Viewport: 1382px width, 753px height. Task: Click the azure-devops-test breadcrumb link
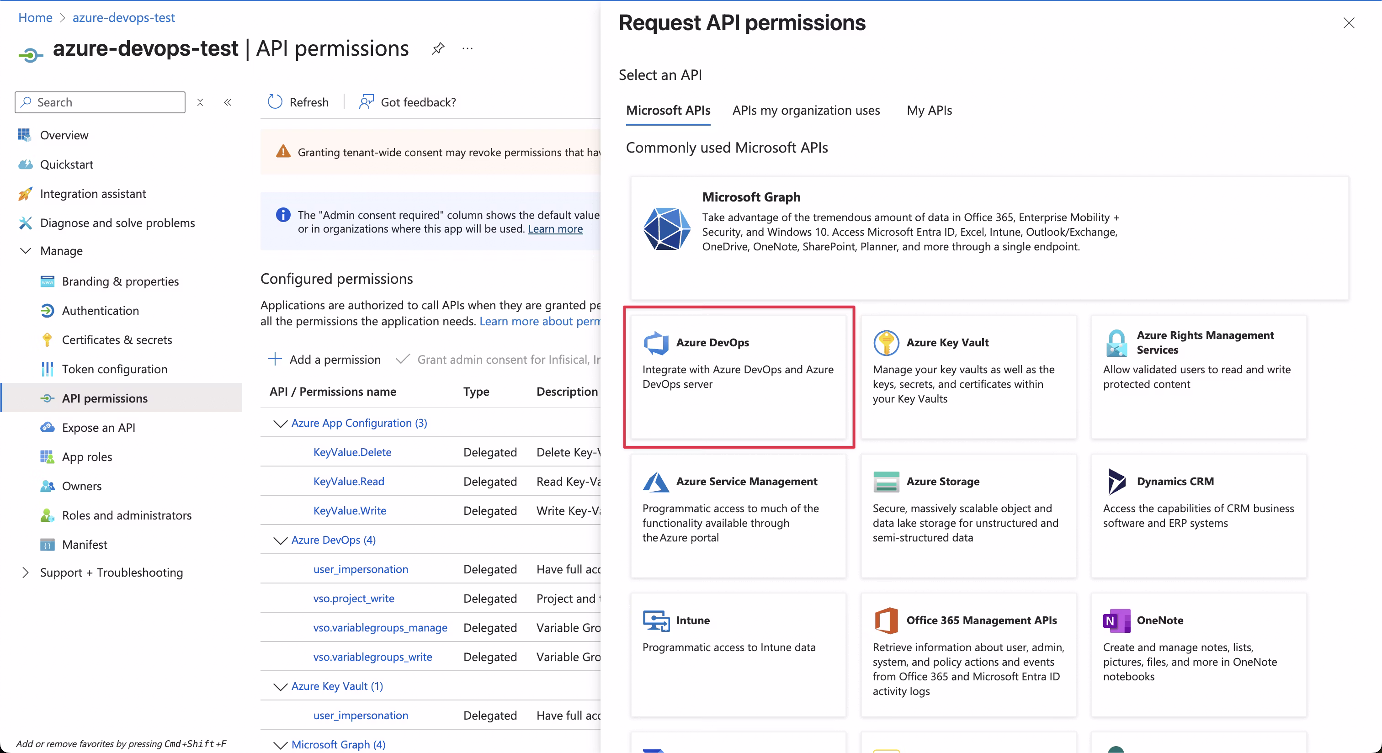[x=124, y=17]
